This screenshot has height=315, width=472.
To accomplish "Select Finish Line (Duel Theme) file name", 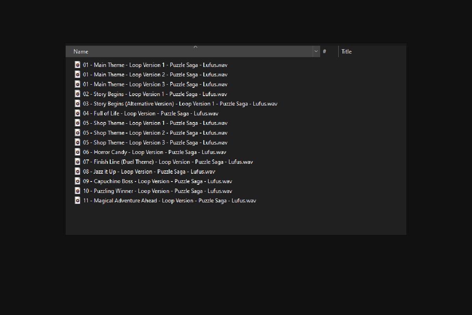I will [x=168, y=162].
